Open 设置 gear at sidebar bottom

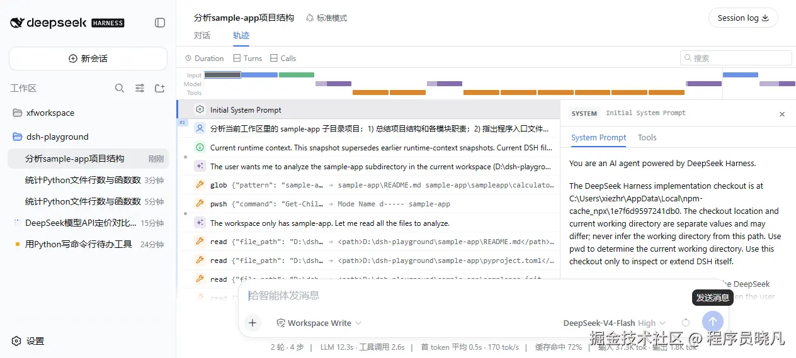click(17, 341)
